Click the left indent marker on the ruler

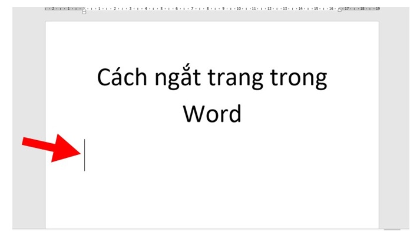click(84, 10)
